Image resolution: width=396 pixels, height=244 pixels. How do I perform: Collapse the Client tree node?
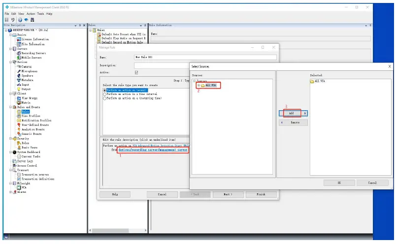click(x=11, y=93)
